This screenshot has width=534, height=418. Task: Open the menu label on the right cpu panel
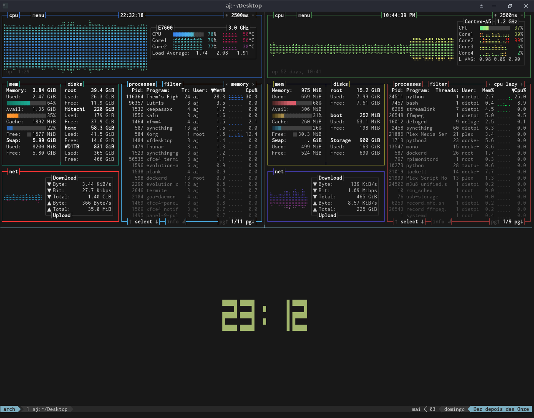[304, 15]
